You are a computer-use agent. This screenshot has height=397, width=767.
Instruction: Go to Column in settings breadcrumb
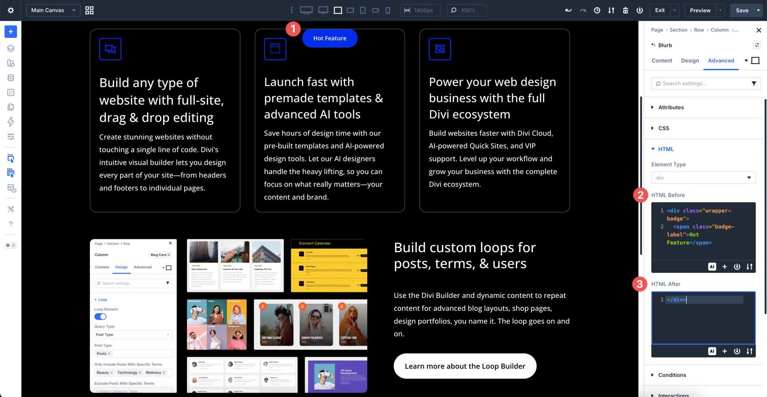pos(719,30)
